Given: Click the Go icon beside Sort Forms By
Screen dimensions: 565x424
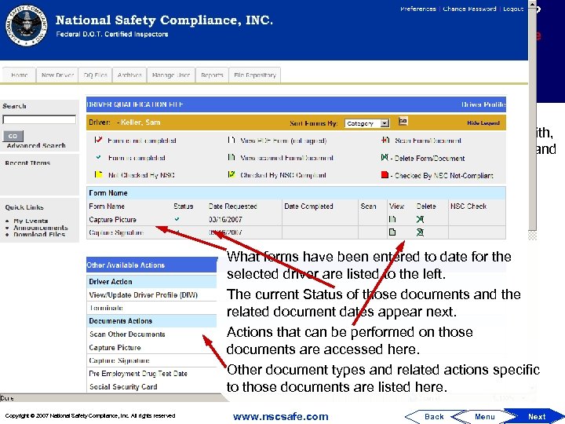Looking at the screenshot, I should pyautogui.click(x=403, y=121).
